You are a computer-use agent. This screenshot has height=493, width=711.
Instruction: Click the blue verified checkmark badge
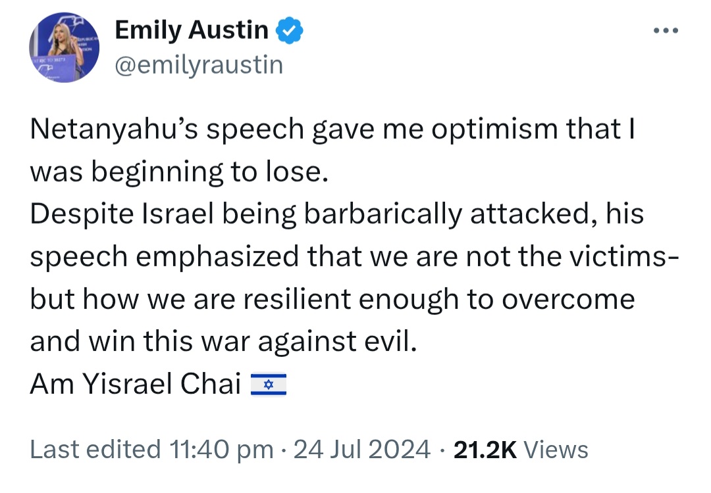pos(289,30)
